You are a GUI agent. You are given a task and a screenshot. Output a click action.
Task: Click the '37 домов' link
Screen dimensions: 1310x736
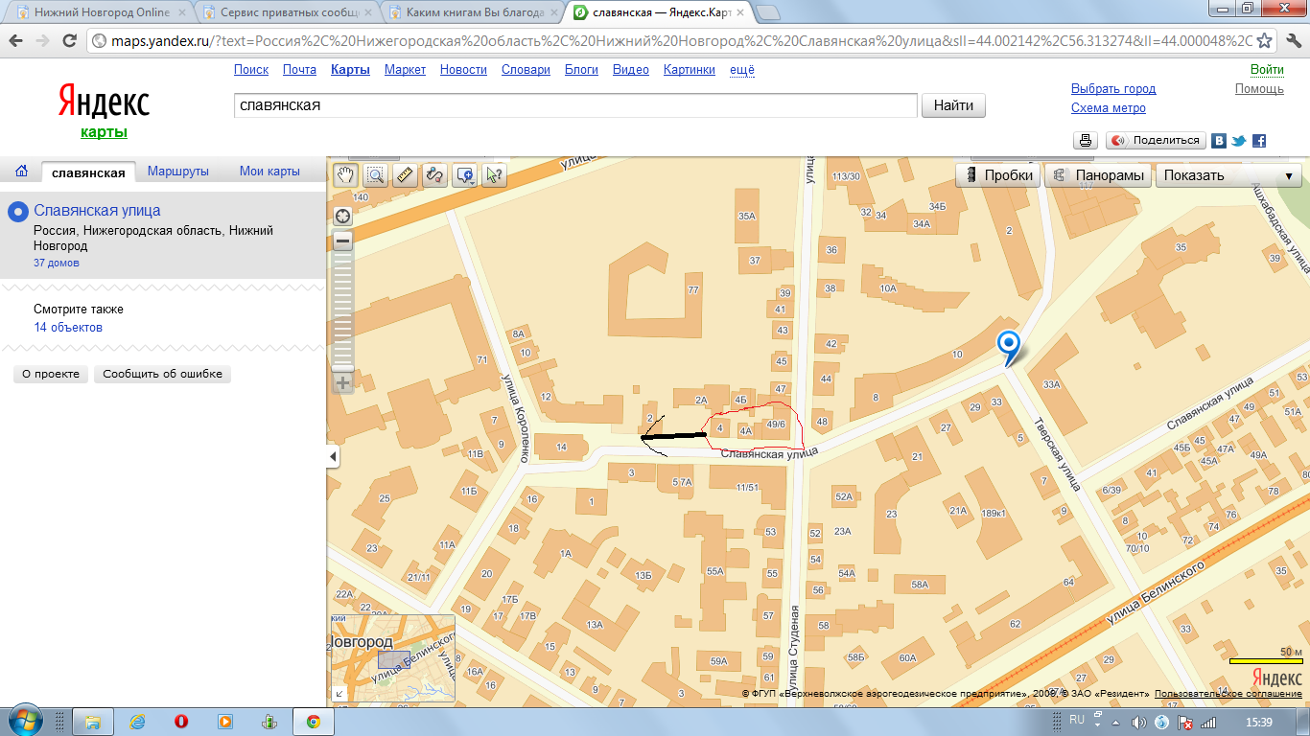click(57, 263)
